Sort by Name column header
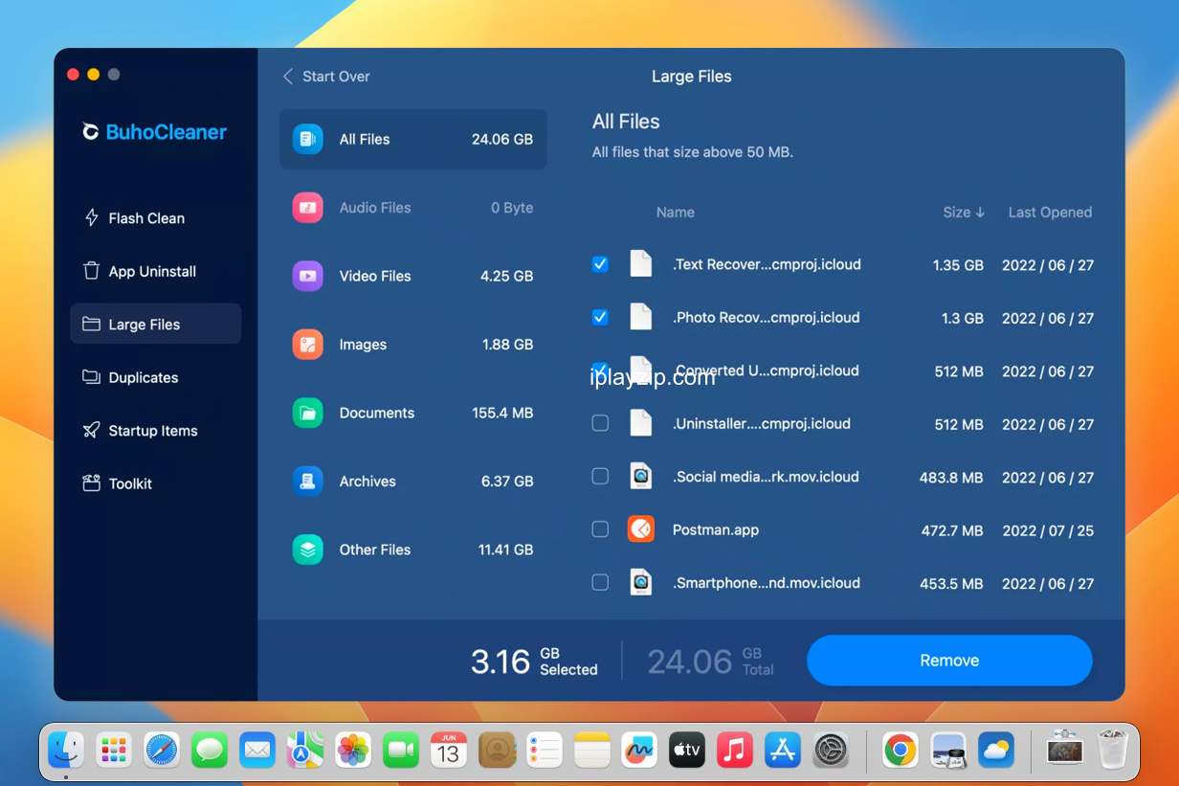The width and height of the screenshot is (1179, 786). coord(676,213)
